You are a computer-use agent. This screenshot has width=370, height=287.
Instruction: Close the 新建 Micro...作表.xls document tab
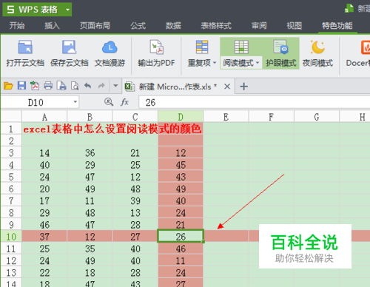point(227,87)
